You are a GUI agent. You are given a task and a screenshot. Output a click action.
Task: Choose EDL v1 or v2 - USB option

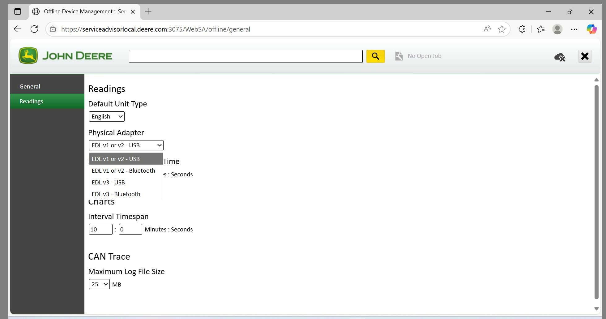click(x=126, y=159)
